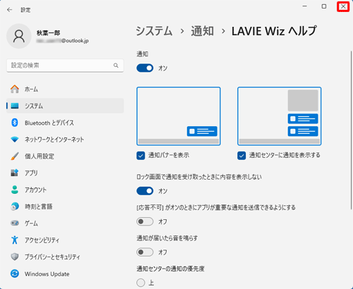Click the アクセシビリティ figure icon

coord(15,240)
